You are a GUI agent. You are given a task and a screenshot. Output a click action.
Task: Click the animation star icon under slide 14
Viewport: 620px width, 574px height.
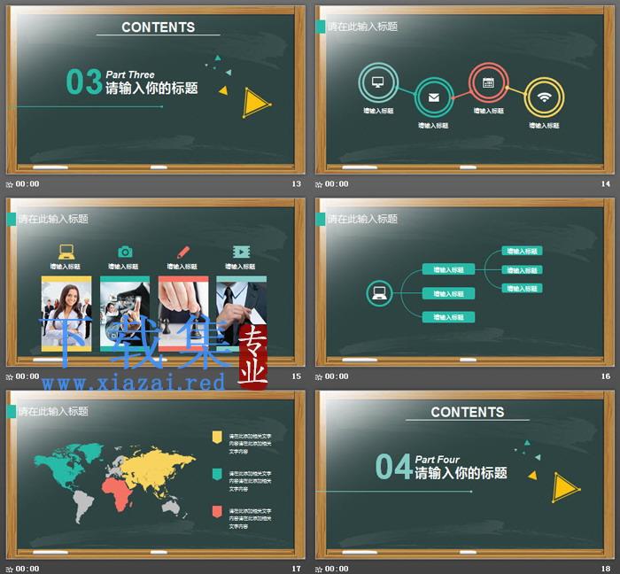(319, 184)
